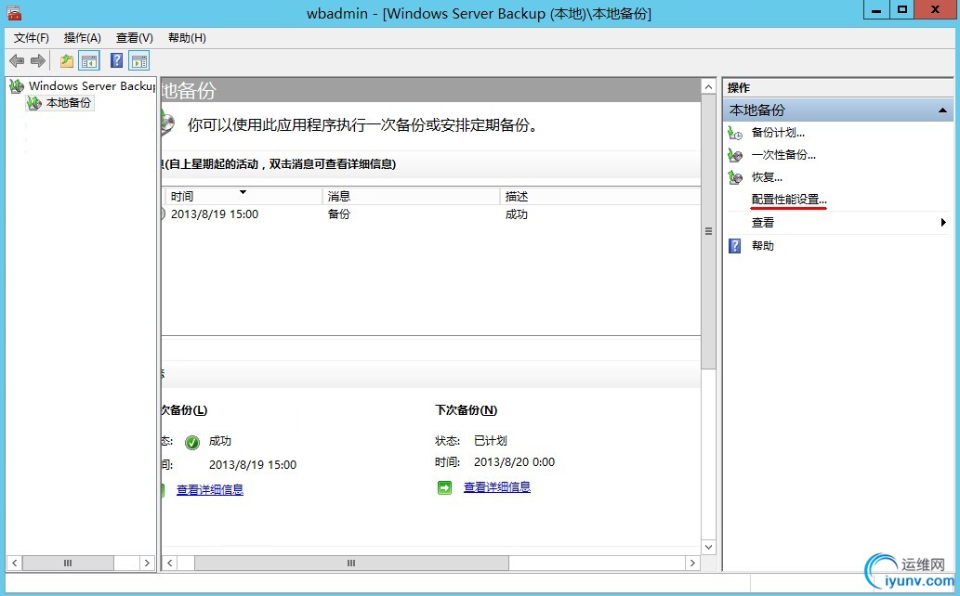Open last backup 查看详细信息 link

coord(209,489)
